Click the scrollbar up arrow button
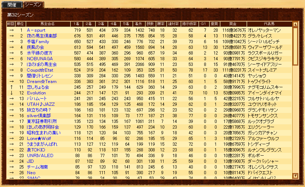305x187 pixels. [x=295, y=25]
